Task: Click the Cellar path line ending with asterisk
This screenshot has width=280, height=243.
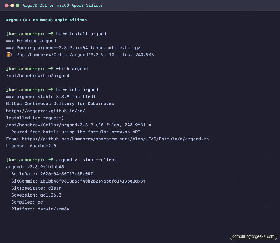Action: pyautogui.click(x=79, y=125)
